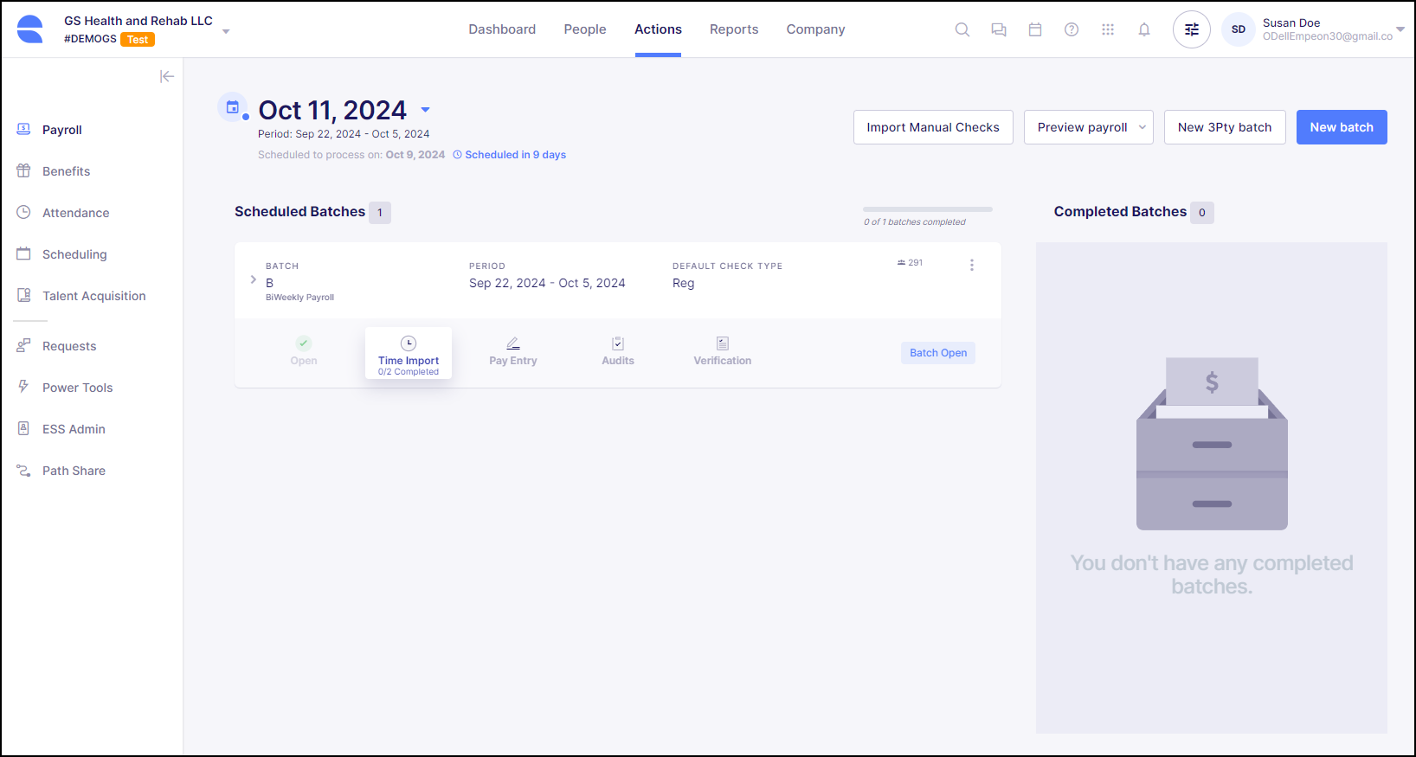Open the pay date dropdown arrow
The width and height of the screenshot is (1416, 757).
pyautogui.click(x=425, y=110)
